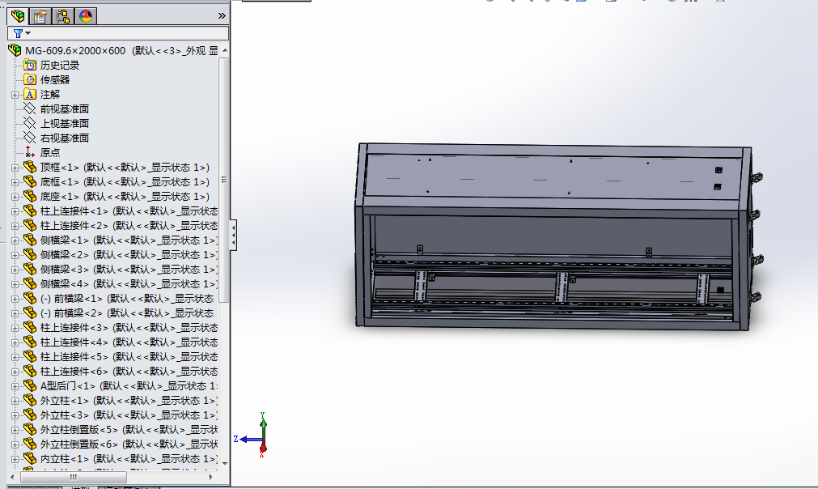The width and height of the screenshot is (818, 489).
Task: Open the dropdown arrow beside the filter funnel
Action: [28, 33]
